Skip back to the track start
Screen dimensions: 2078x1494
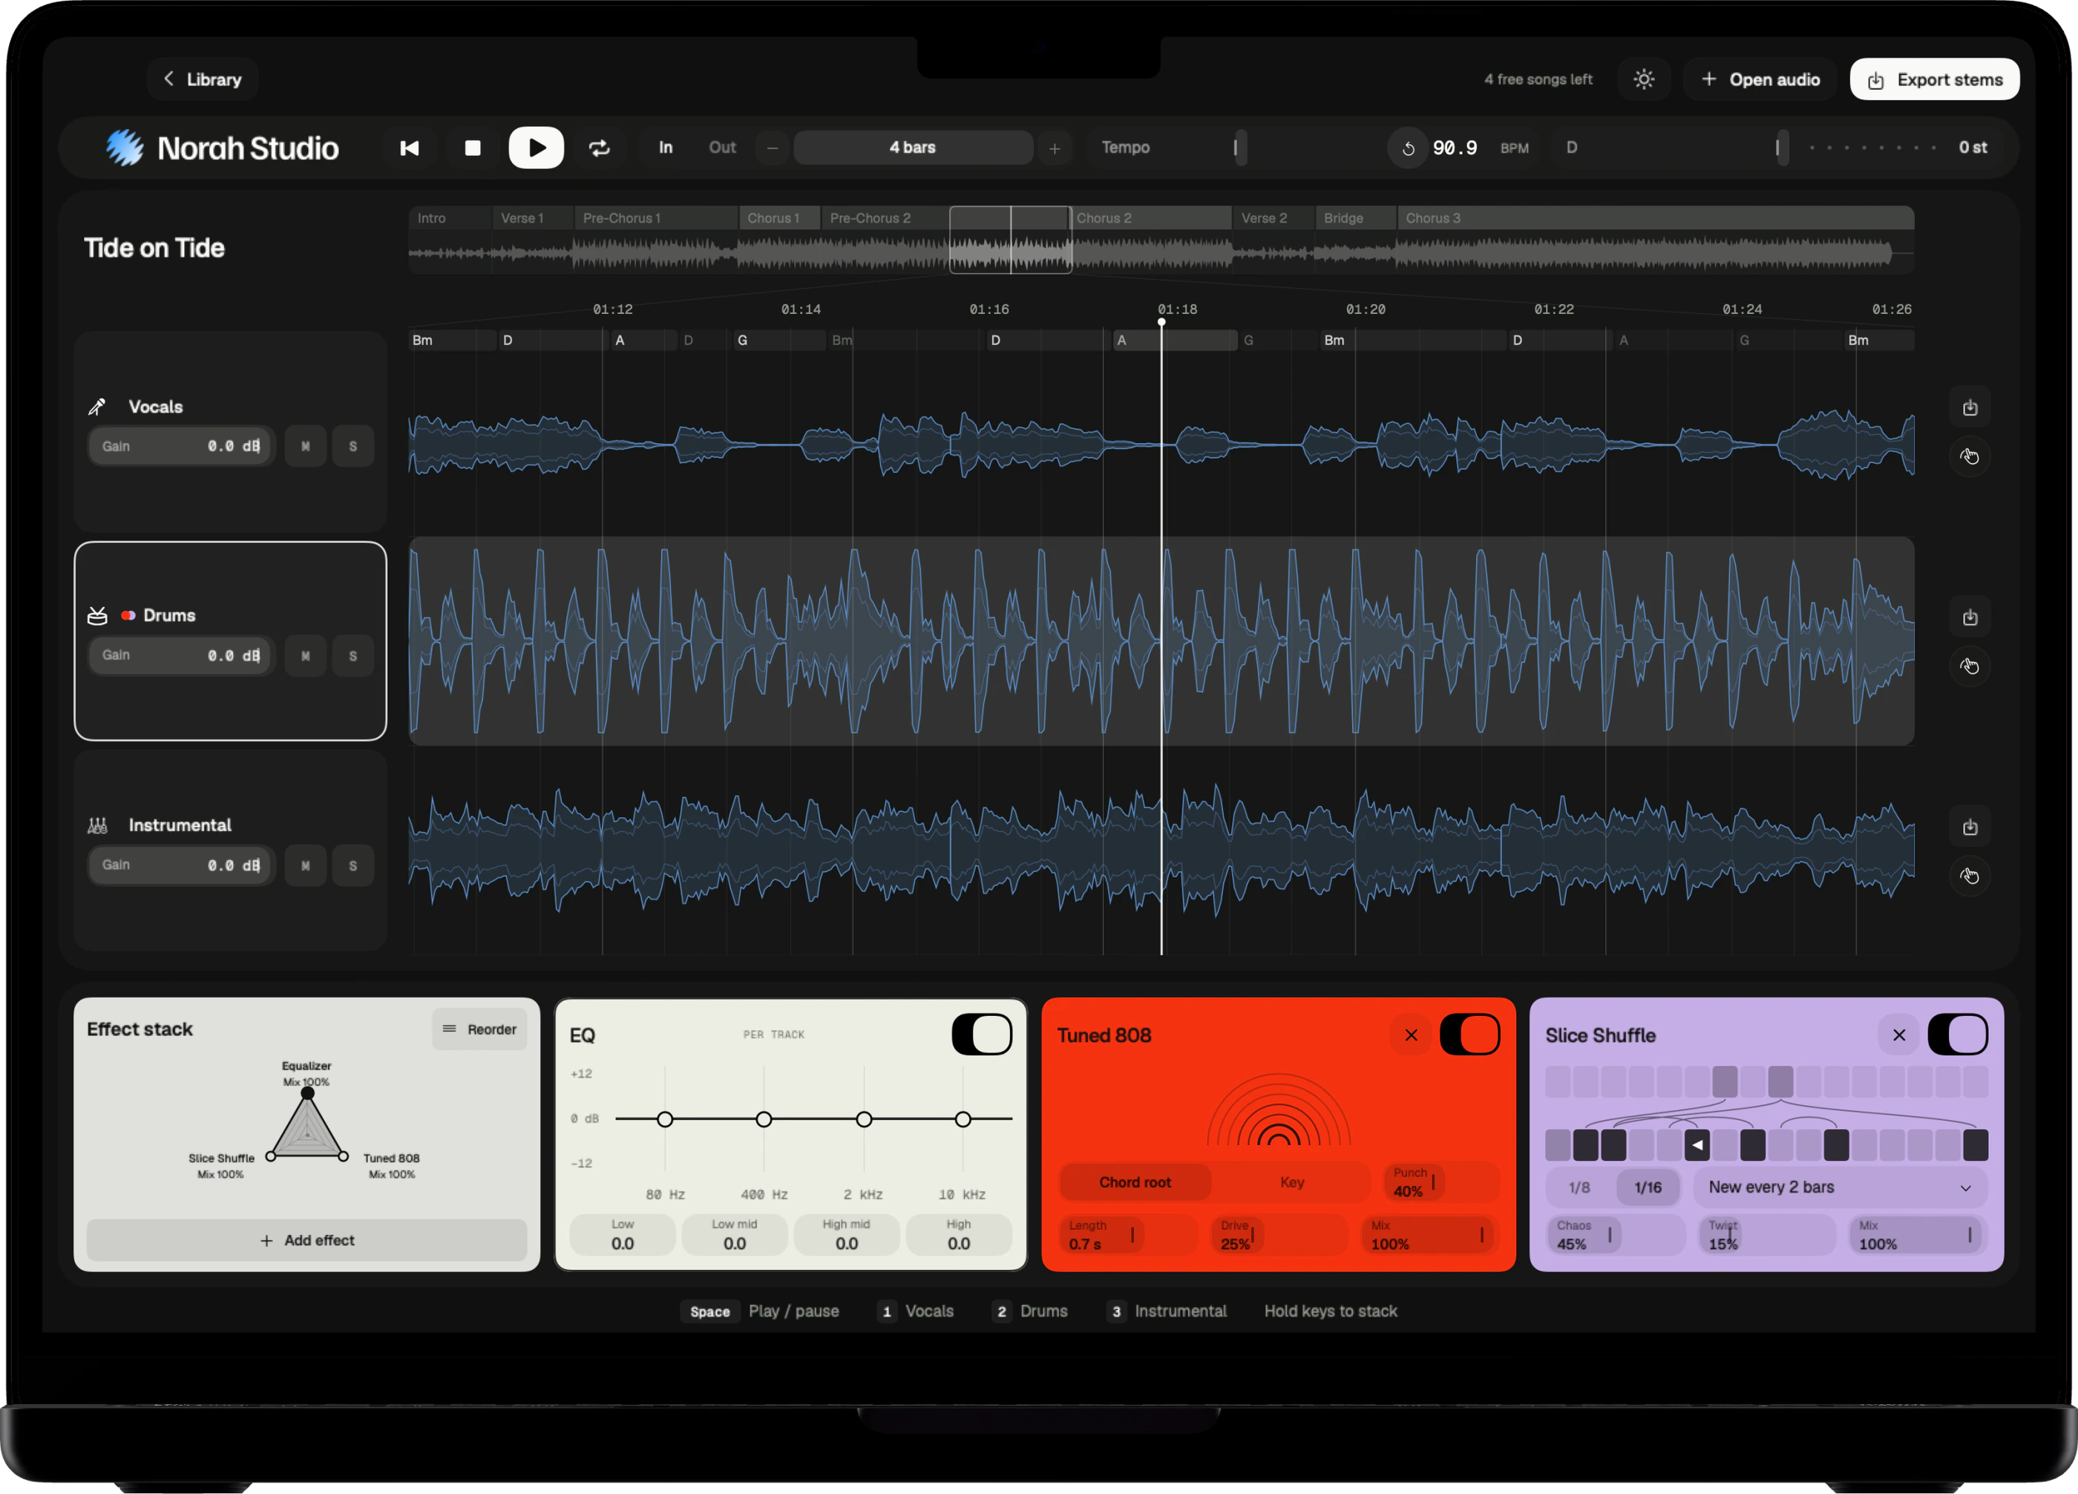tap(410, 148)
